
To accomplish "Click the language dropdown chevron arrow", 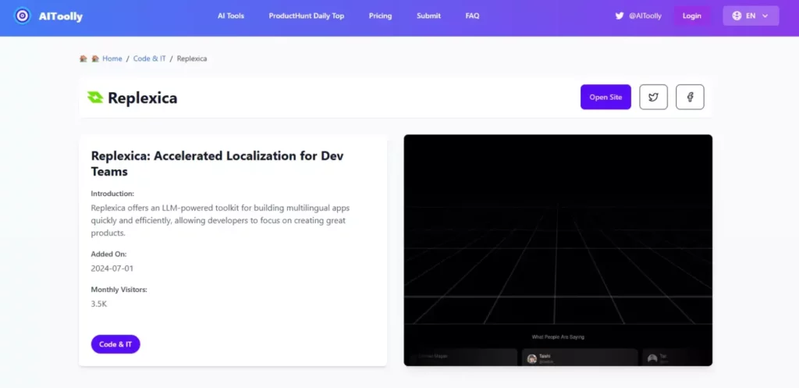I will coord(765,16).
